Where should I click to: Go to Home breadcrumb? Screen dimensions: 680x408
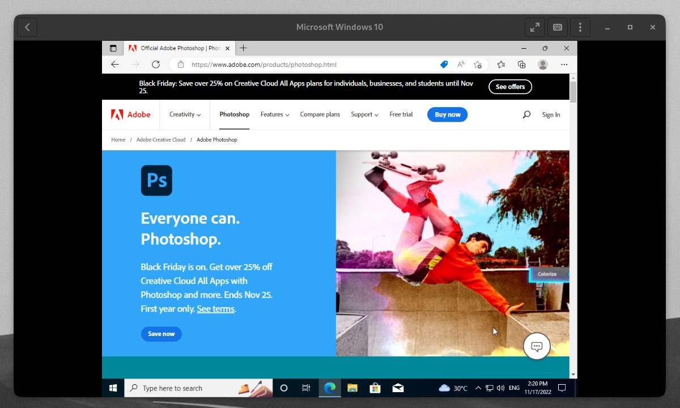[x=118, y=139]
